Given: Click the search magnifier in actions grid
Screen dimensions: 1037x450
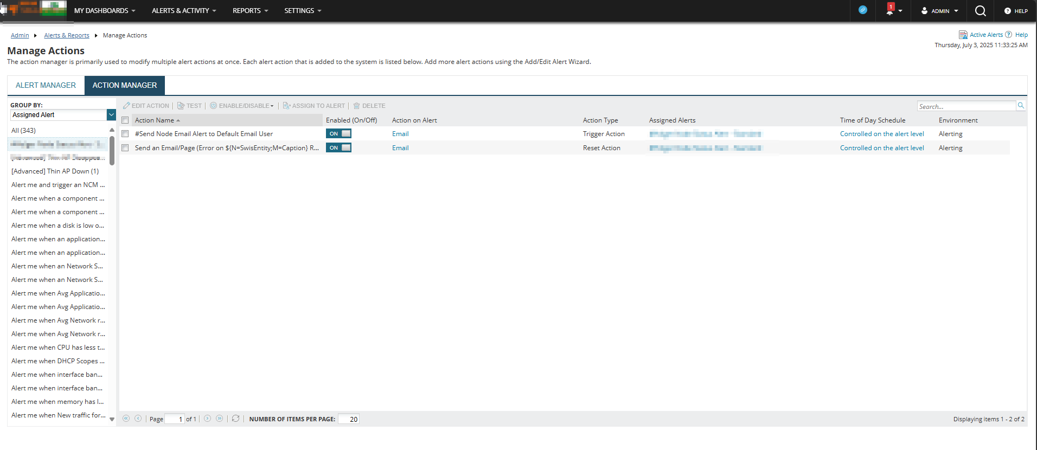Looking at the screenshot, I should click(x=1021, y=106).
